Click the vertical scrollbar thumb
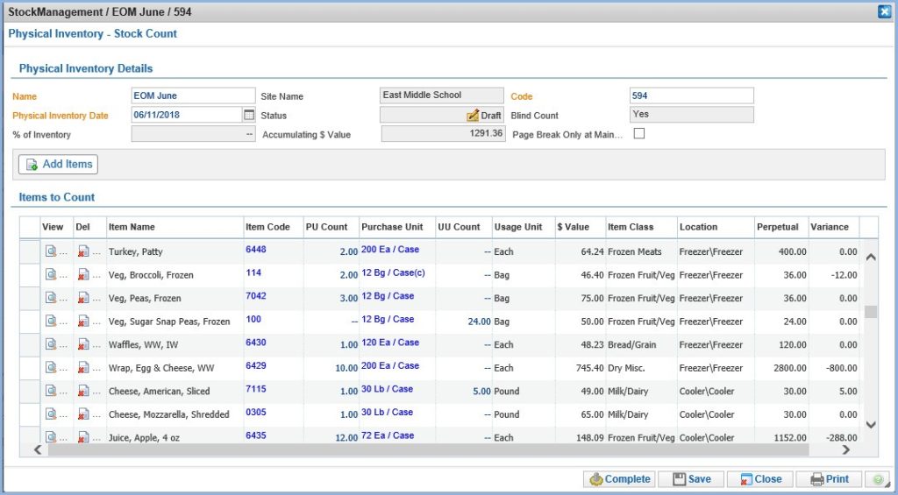 click(x=871, y=312)
